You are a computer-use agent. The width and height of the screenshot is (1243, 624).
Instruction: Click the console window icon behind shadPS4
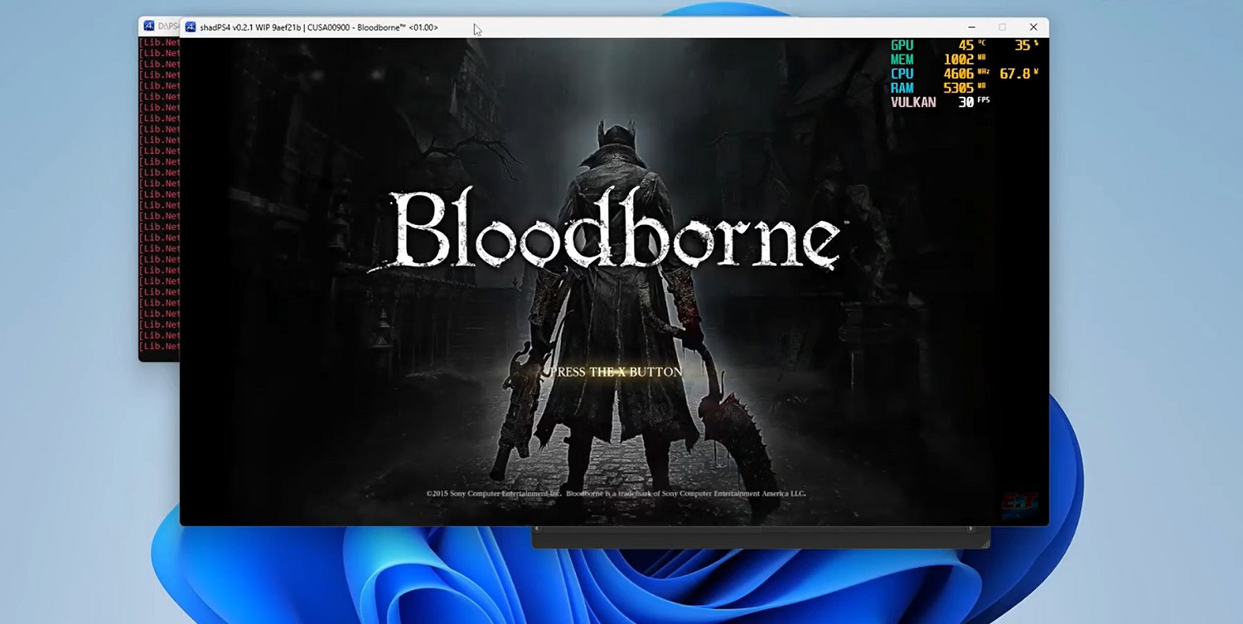coord(149,26)
